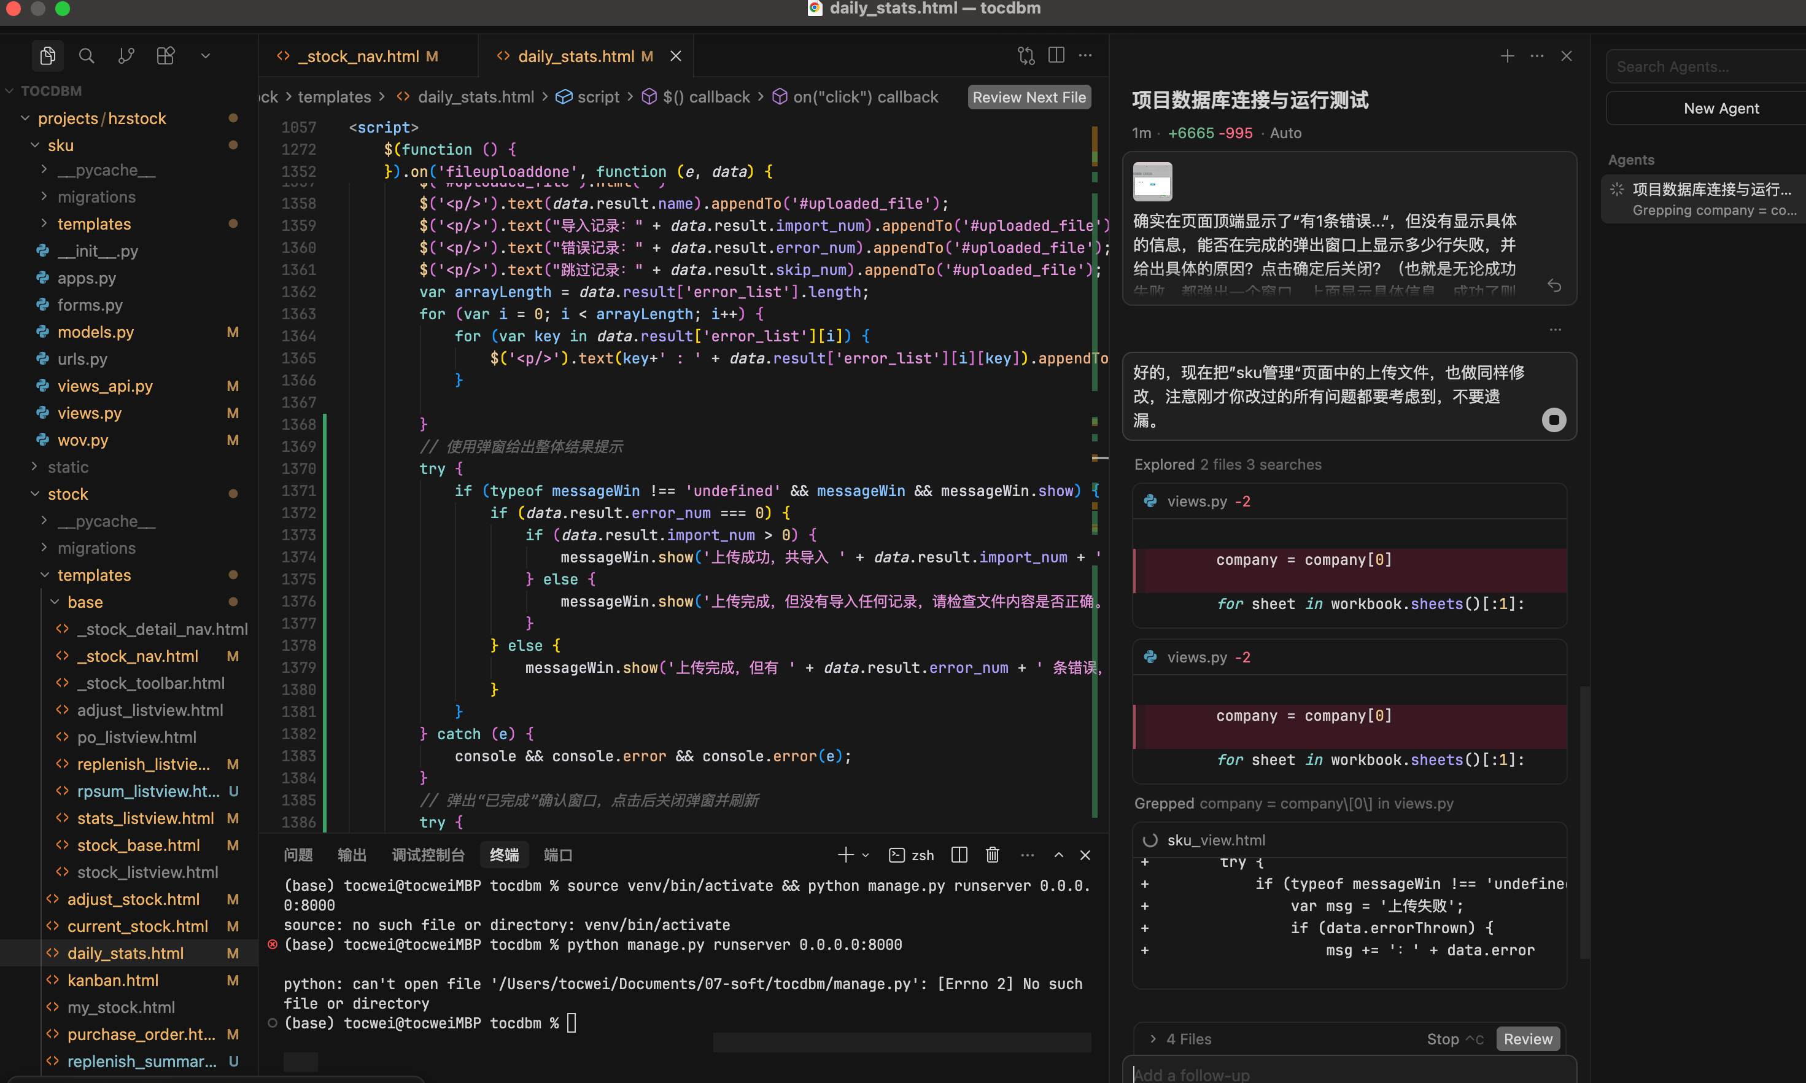Add new chat with plus icon

[x=1508, y=56]
